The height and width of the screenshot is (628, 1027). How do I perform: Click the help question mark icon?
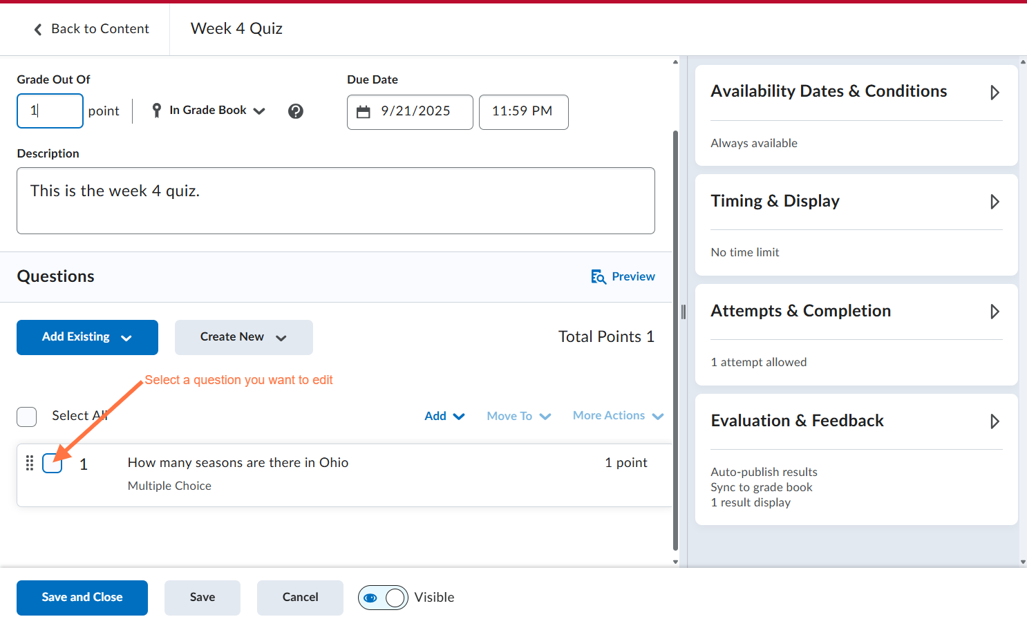pos(296,111)
